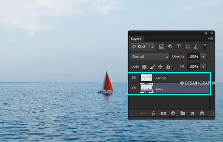Open the Kind filter dropdown

[142, 46]
